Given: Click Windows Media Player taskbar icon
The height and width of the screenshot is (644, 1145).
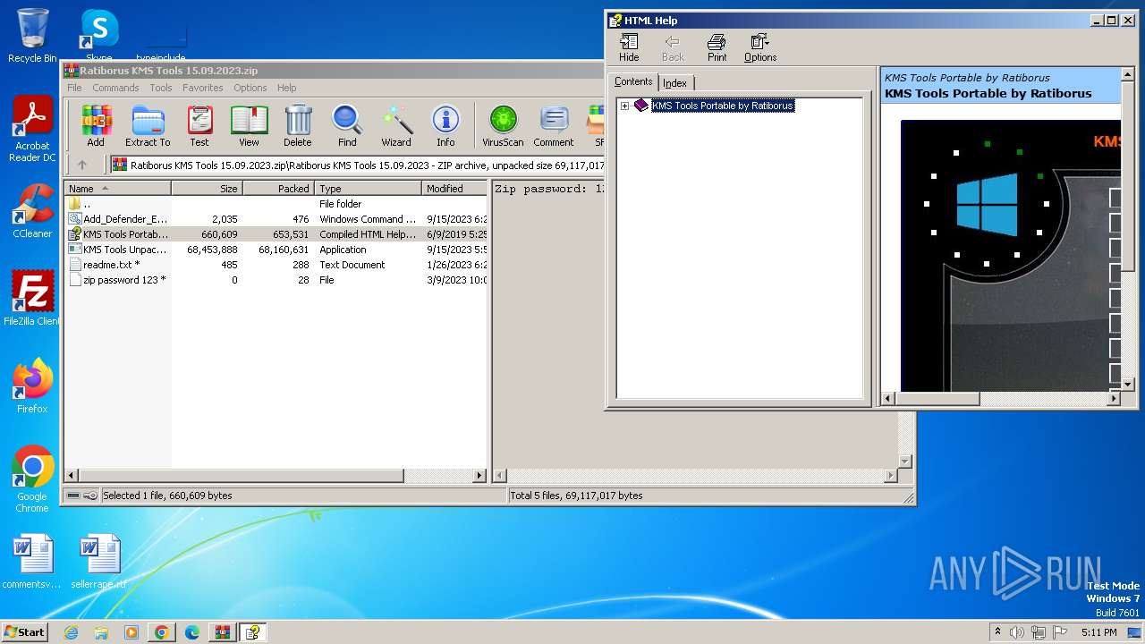Looking at the screenshot, I should 131,632.
